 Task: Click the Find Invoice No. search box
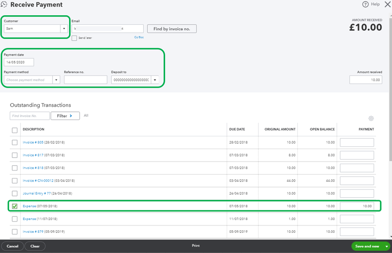click(30, 116)
